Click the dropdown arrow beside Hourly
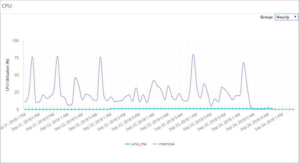Viewport: 299px width, 163px height. pos(295,17)
